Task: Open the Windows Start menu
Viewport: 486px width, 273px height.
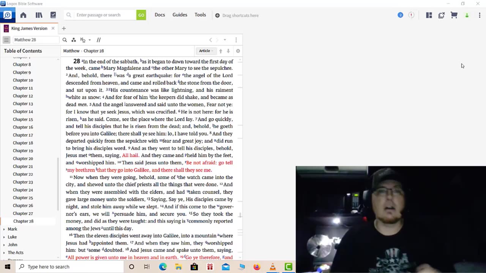Action: click(7, 267)
